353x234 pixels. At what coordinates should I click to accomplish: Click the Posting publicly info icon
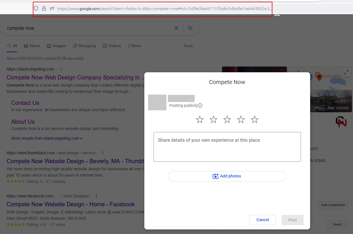pos(200,105)
